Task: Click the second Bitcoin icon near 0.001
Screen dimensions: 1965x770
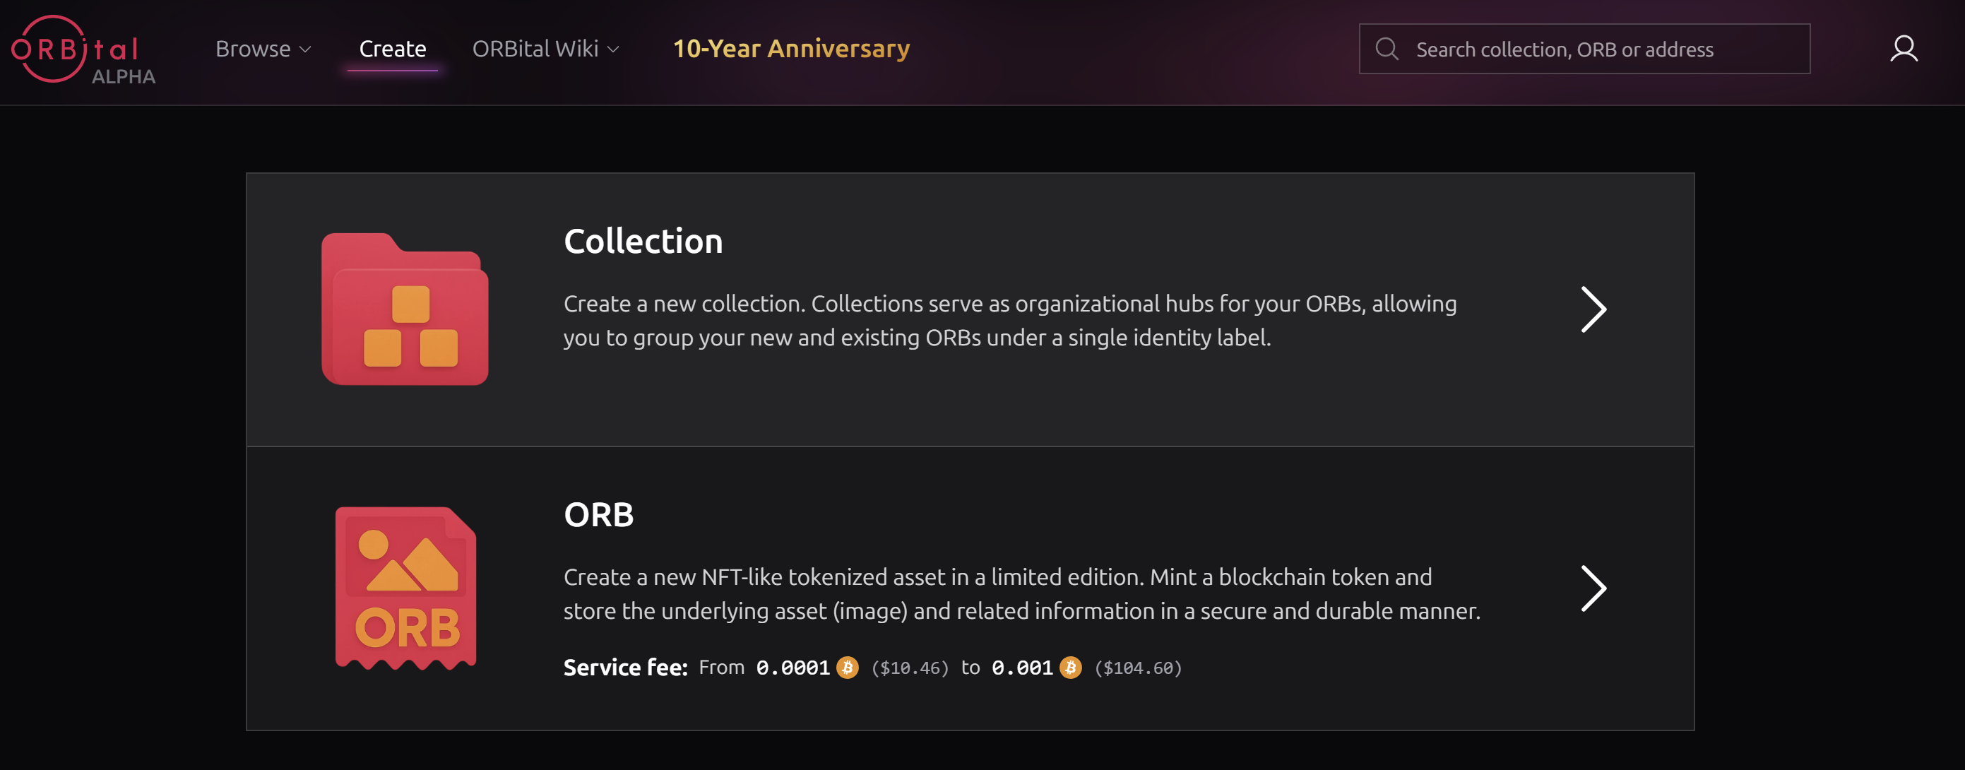Action: (1069, 667)
